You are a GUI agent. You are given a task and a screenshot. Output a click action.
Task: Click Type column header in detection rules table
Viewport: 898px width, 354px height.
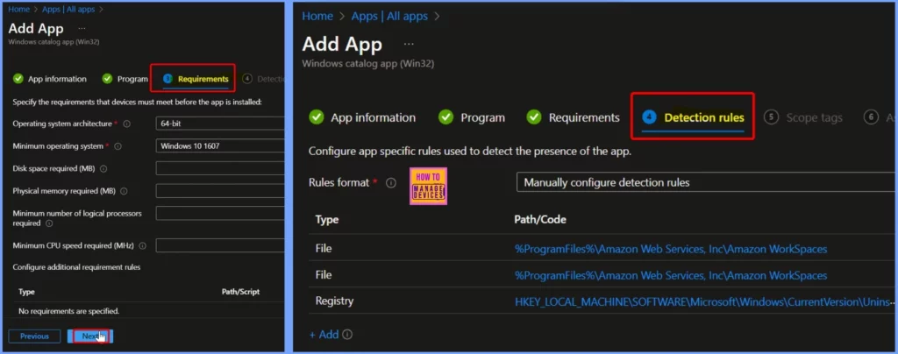click(x=326, y=220)
